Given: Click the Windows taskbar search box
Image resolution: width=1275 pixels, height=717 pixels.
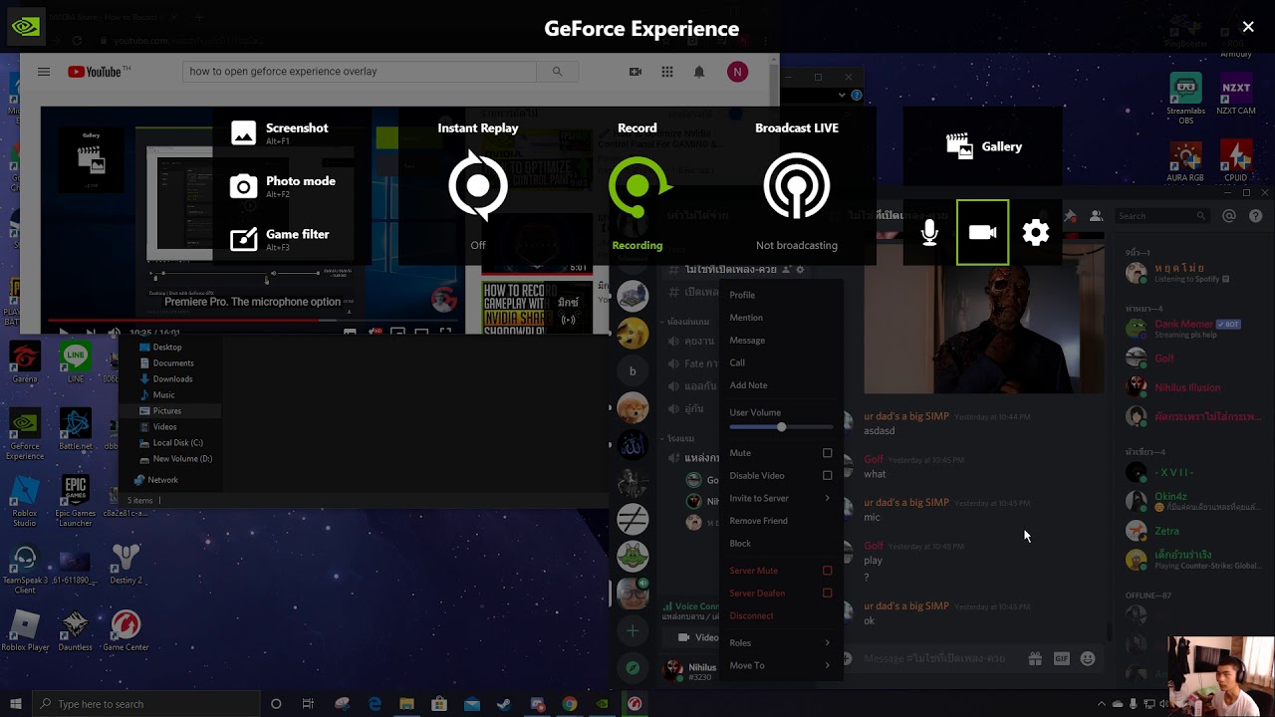Looking at the screenshot, I should tap(144, 704).
